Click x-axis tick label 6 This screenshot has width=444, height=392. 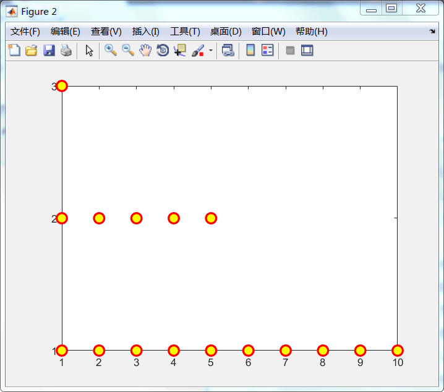pos(248,362)
